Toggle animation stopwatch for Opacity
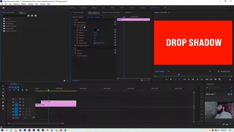The width and height of the screenshot is (234, 132). click(77, 33)
